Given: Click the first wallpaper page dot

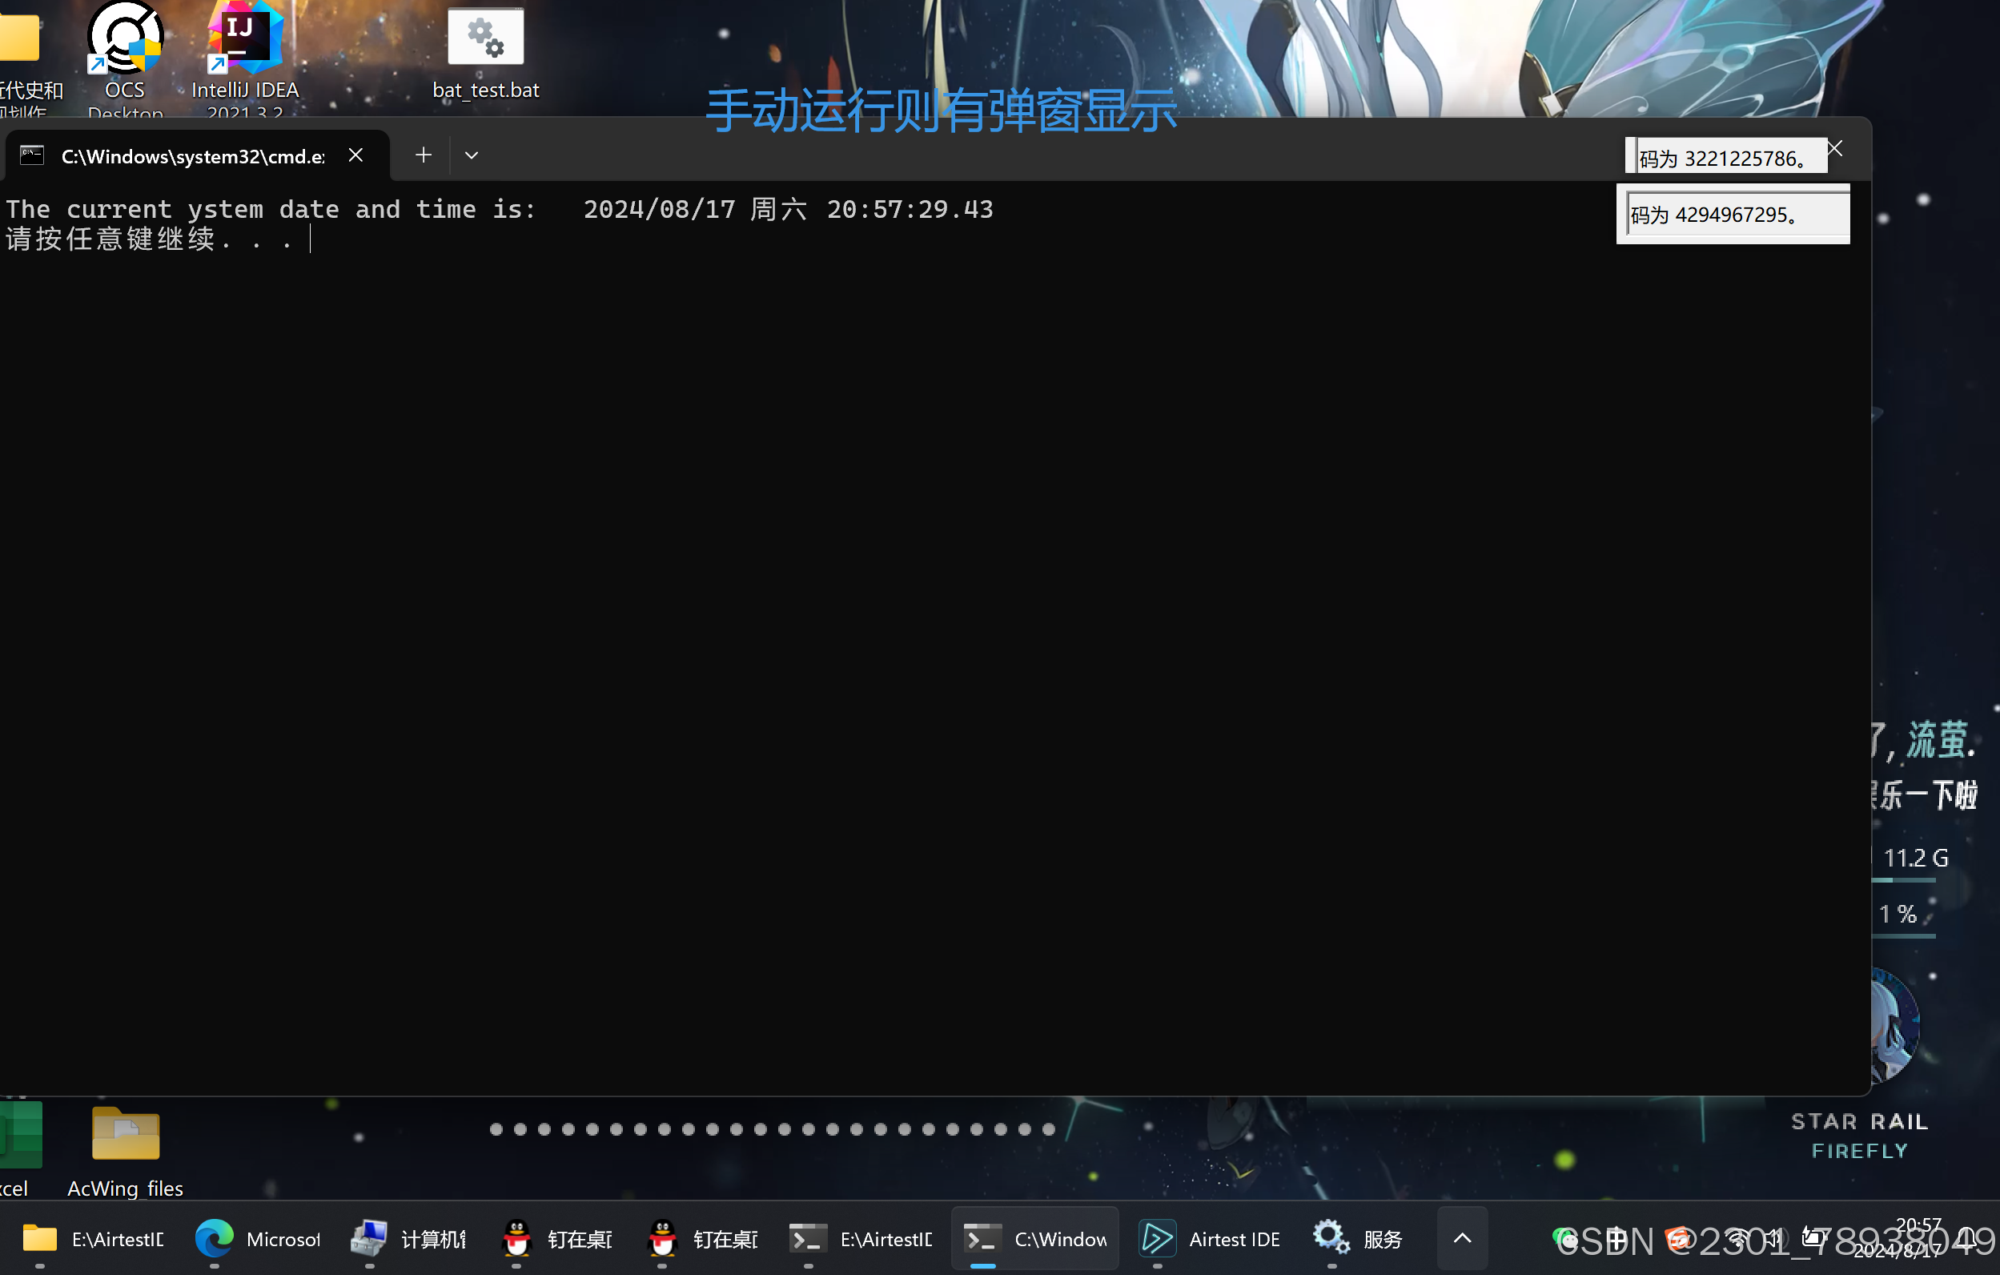Looking at the screenshot, I should pyautogui.click(x=496, y=1128).
